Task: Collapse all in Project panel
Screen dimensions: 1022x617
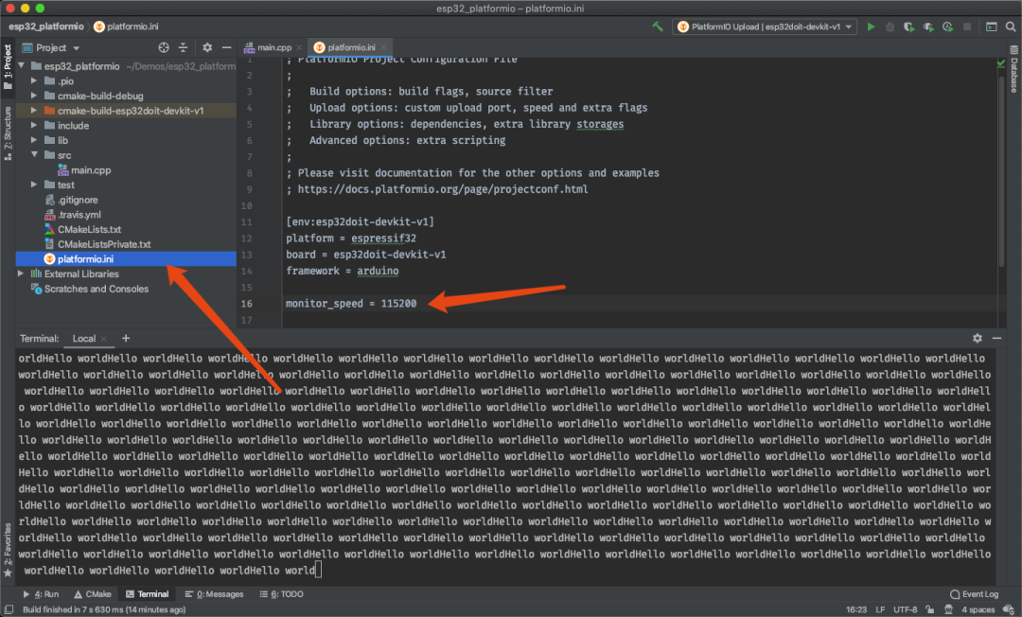Action: [184, 47]
